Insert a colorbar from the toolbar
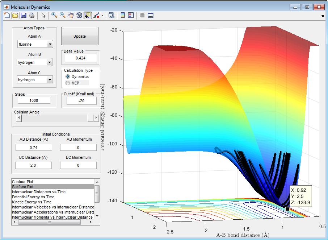This screenshot has width=328, height=240. tap(123, 15)
